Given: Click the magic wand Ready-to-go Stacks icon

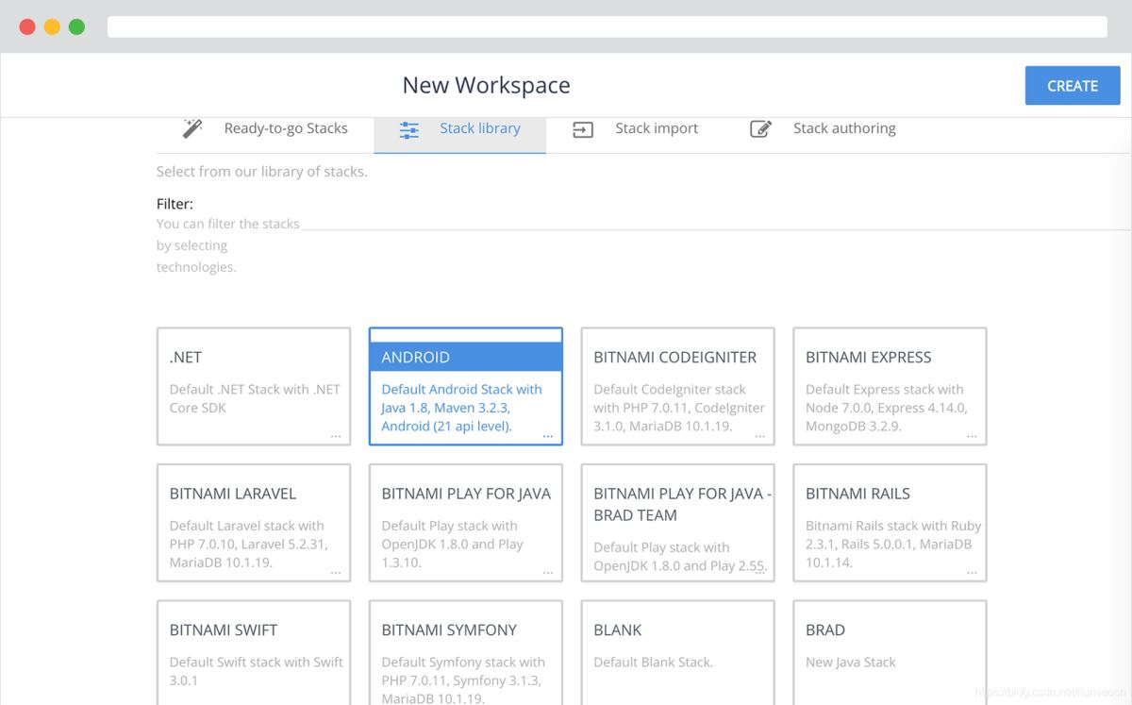Looking at the screenshot, I should 192,128.
